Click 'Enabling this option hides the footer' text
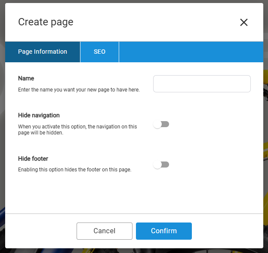268x253 pixels. (75, 170)
